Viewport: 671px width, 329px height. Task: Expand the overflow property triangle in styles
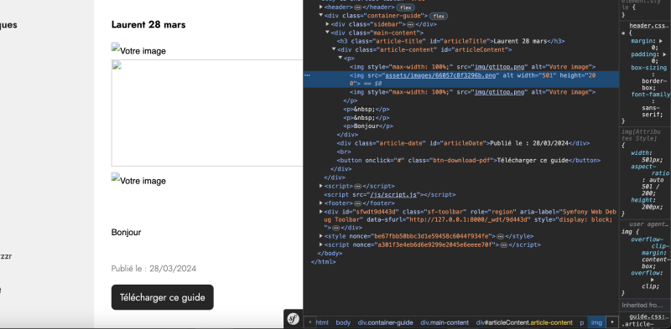tap(652, 280)
